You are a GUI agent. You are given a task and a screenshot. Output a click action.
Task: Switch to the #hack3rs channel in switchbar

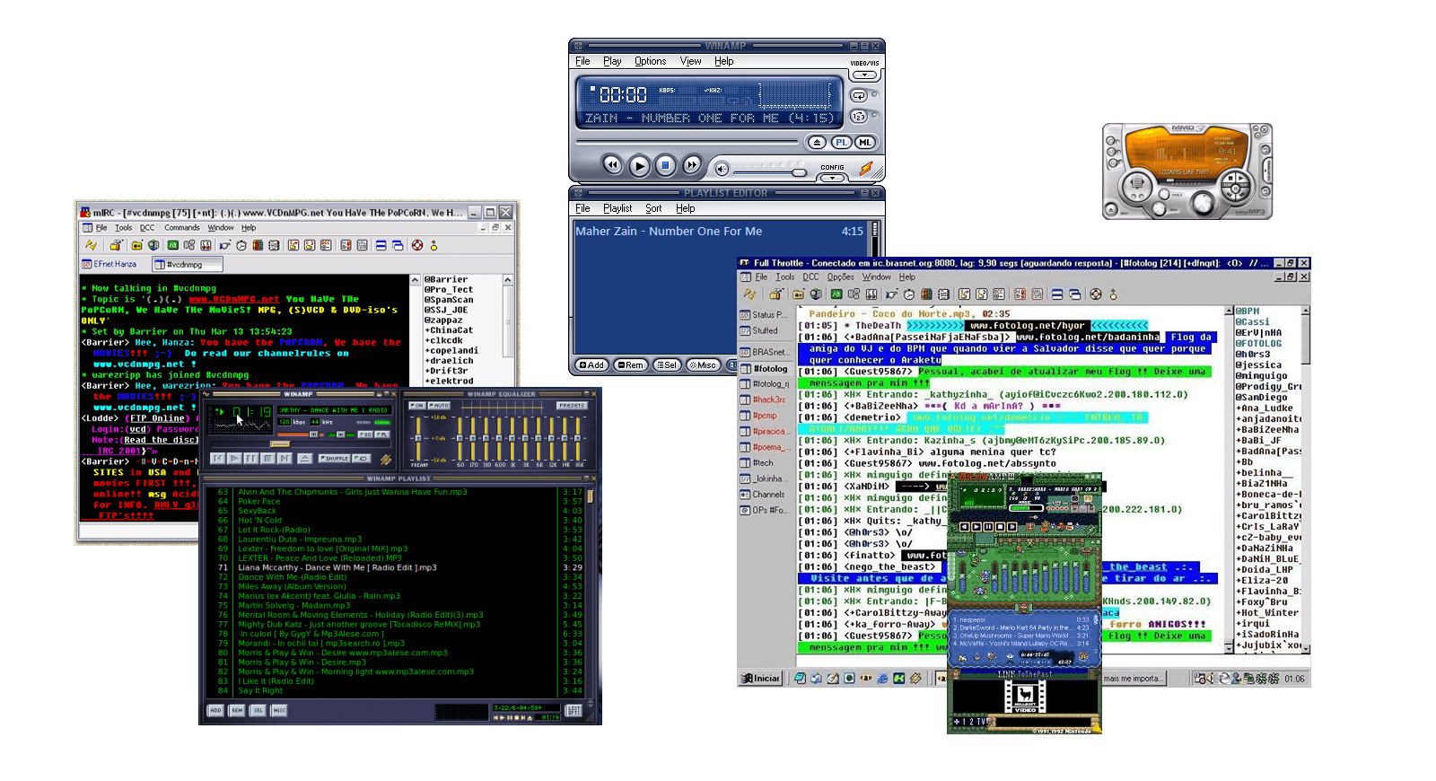(763, 399)
